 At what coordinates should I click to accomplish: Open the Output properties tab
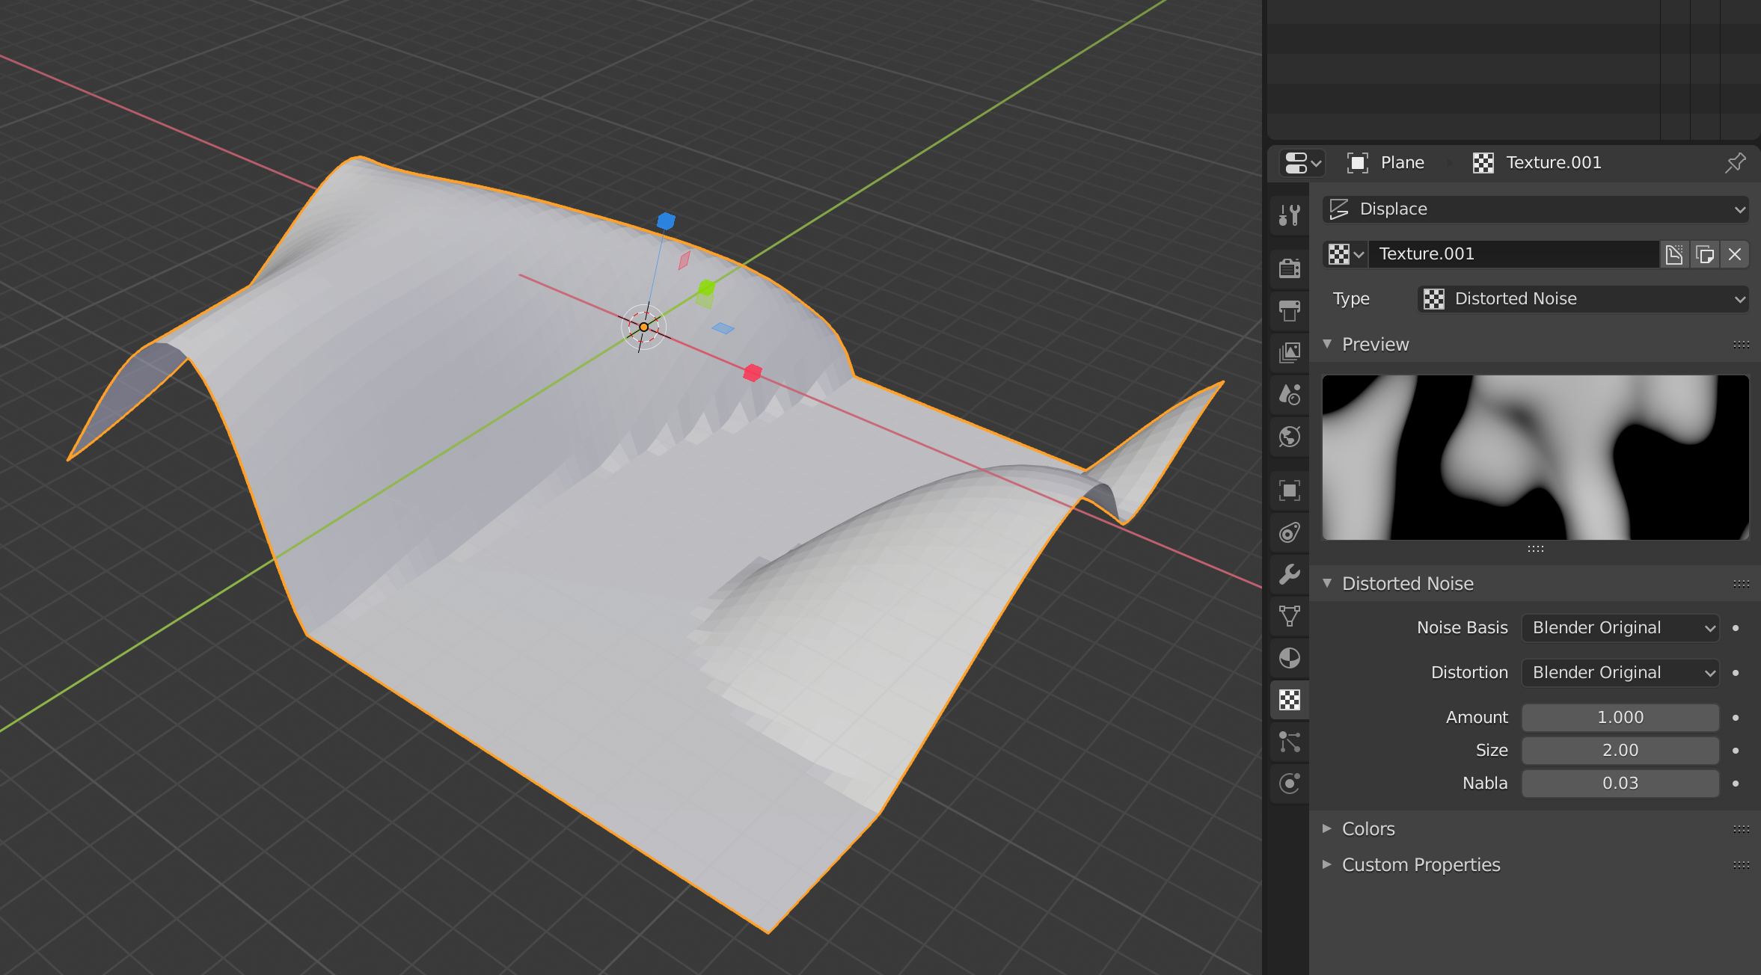tap(1289, 310)
